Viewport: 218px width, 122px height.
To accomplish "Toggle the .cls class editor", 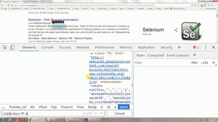I will click(204, 62).
